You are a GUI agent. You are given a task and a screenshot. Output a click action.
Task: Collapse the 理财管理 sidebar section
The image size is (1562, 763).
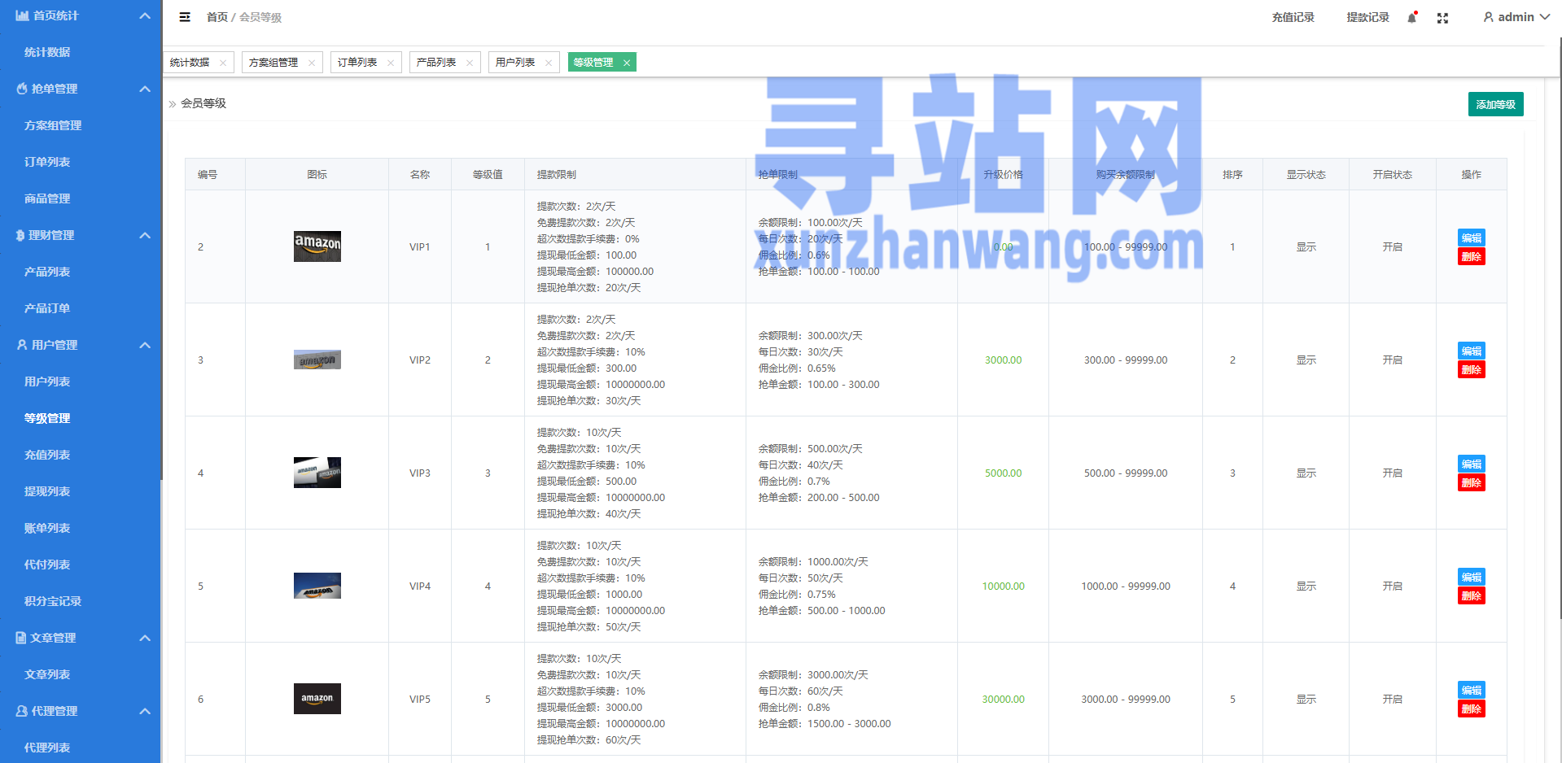(x=145, y=235)
